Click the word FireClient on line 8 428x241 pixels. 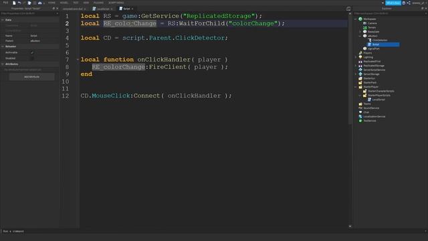(x=168, y=67)
